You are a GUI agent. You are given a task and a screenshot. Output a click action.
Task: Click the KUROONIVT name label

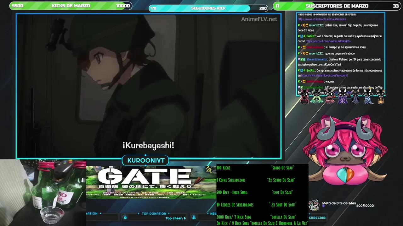click(x=146, y=160)
